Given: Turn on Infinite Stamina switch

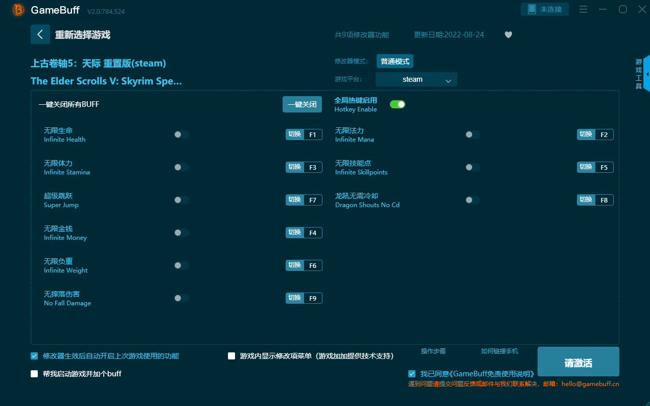Looking at the screenshot, I should coord(181,167).
